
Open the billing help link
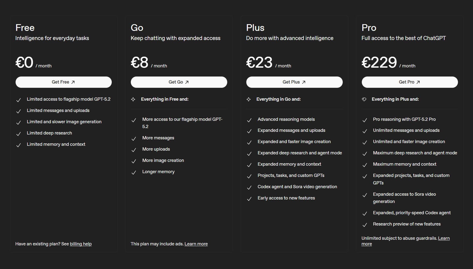coord(81,244)
